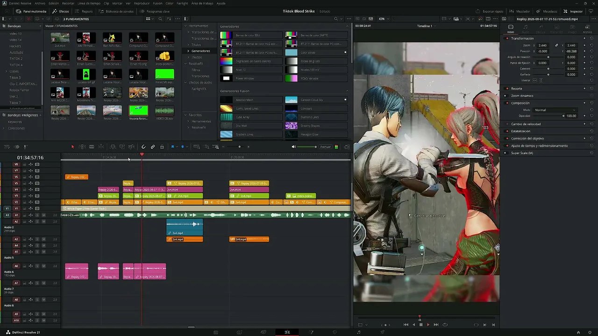Adjust the Ángulo de rotación slider
This screenshot has width=598, height=336.
point(548,57)
